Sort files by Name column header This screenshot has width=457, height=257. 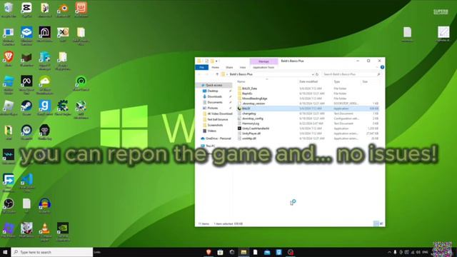(x=241, y=81)
